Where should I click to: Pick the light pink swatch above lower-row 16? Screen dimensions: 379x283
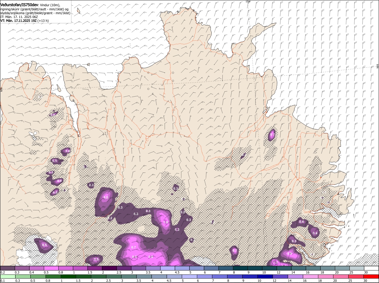pyautogui.click(x=310, y=277)
